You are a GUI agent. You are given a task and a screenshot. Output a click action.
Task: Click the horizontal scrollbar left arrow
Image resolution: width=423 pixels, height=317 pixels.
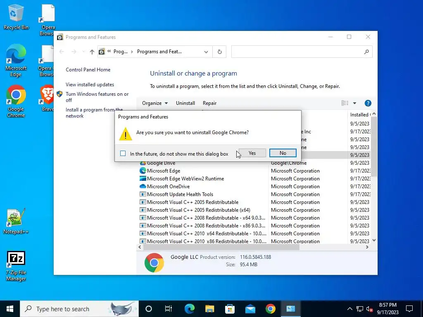[140, 247]
